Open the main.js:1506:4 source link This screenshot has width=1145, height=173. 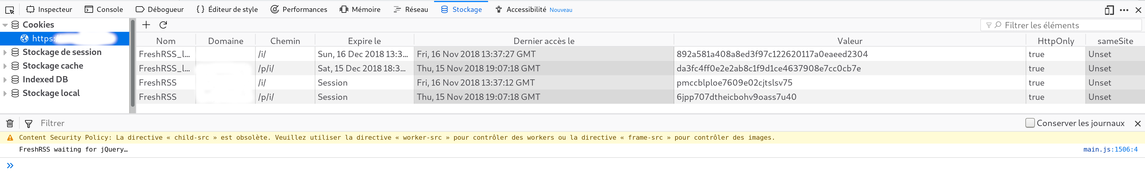click(1110, 149)
